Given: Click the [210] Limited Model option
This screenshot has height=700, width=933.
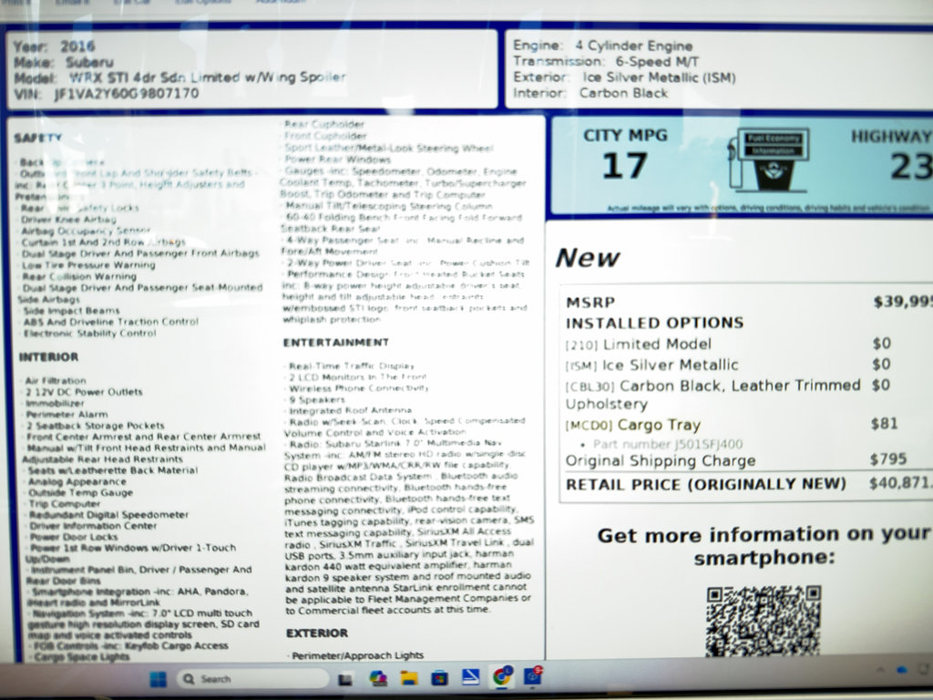Looking at the screenshot, I should pos(638,344).
